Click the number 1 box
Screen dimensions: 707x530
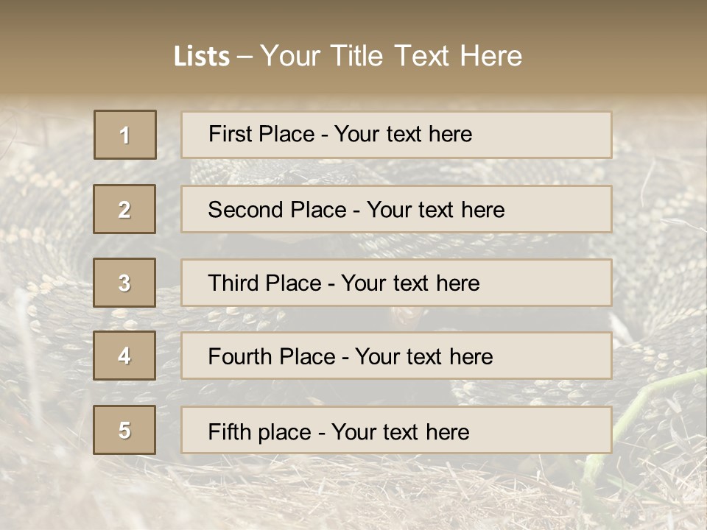tap(125, 135)
